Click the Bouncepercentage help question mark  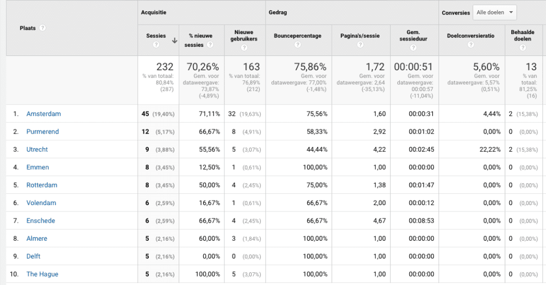point(298,45)
